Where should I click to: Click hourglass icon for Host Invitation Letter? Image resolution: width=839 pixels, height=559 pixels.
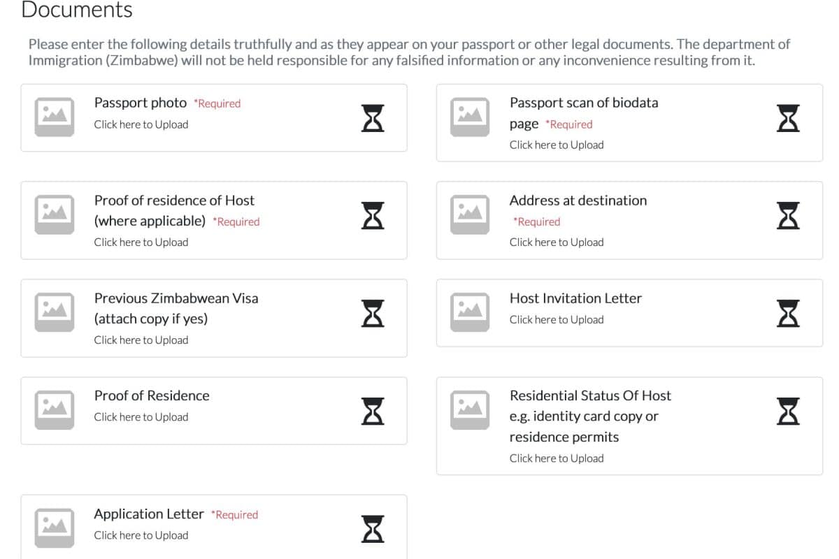pyautogui.click(x=788, y=312)
